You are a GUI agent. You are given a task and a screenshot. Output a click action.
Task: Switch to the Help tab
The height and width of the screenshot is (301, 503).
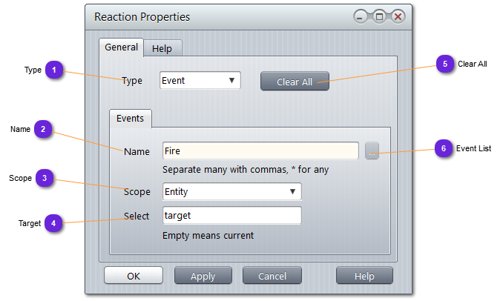click(162, 49)
